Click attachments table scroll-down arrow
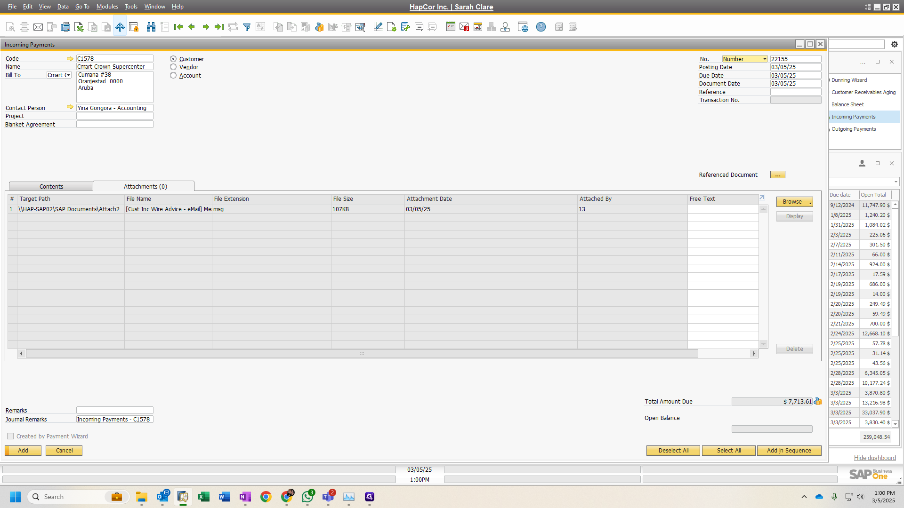This screenshot has height=508, width=904. [x=763, y=344]
